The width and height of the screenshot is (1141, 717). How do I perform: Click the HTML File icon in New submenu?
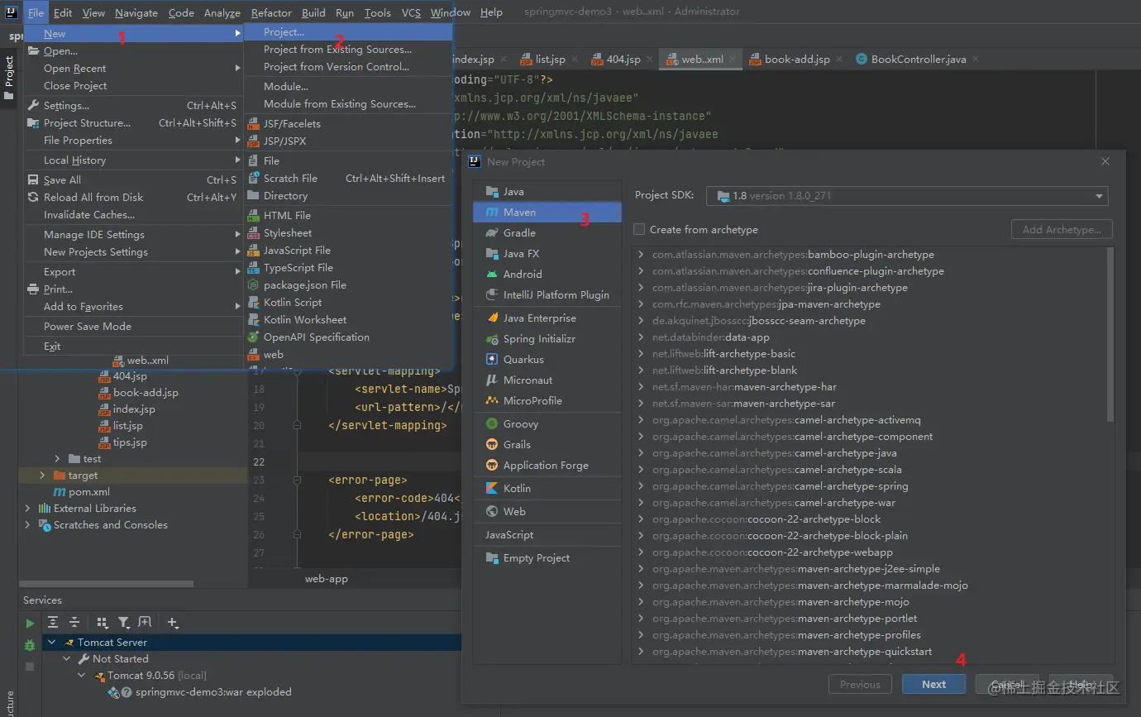pos(254,216)
